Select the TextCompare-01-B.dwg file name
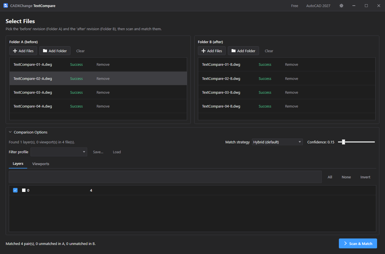The width and height of the screenshot is (385, 254). (221, 65)
